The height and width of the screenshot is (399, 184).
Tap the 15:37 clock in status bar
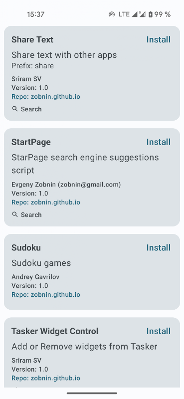[x=35, y=14]
